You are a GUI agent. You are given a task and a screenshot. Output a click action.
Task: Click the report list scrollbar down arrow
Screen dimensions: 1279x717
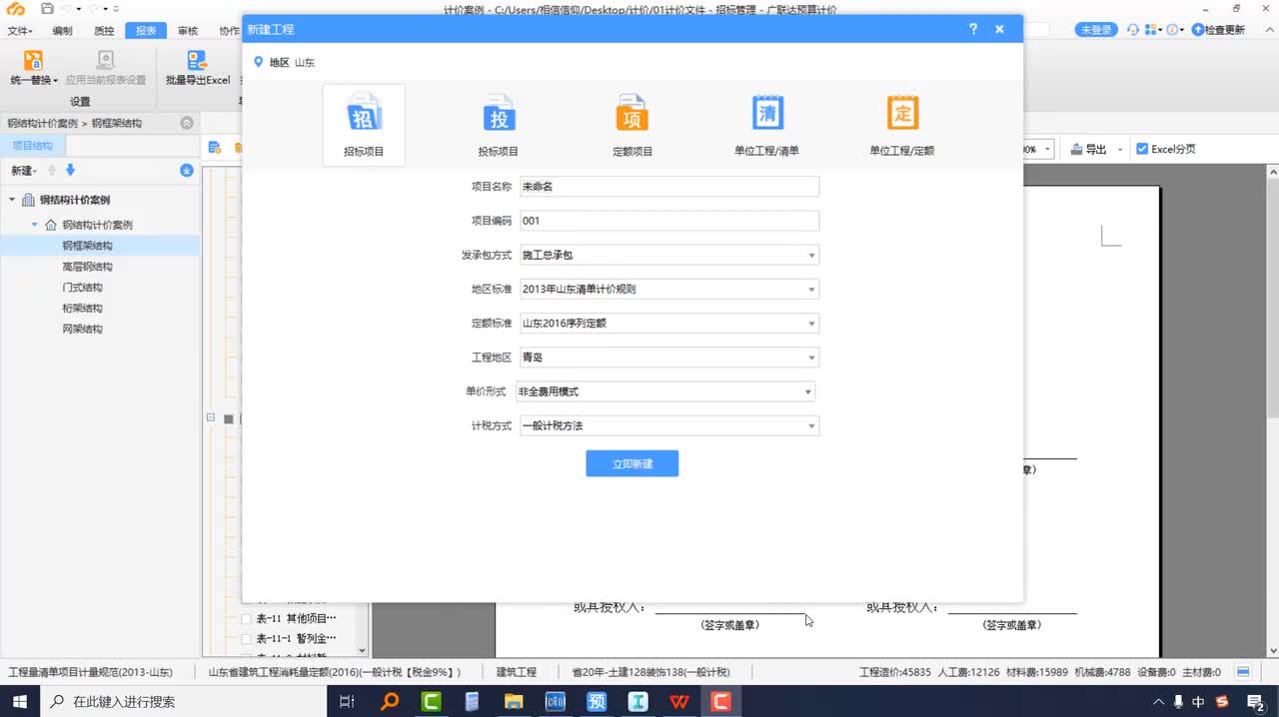[363, 649]
